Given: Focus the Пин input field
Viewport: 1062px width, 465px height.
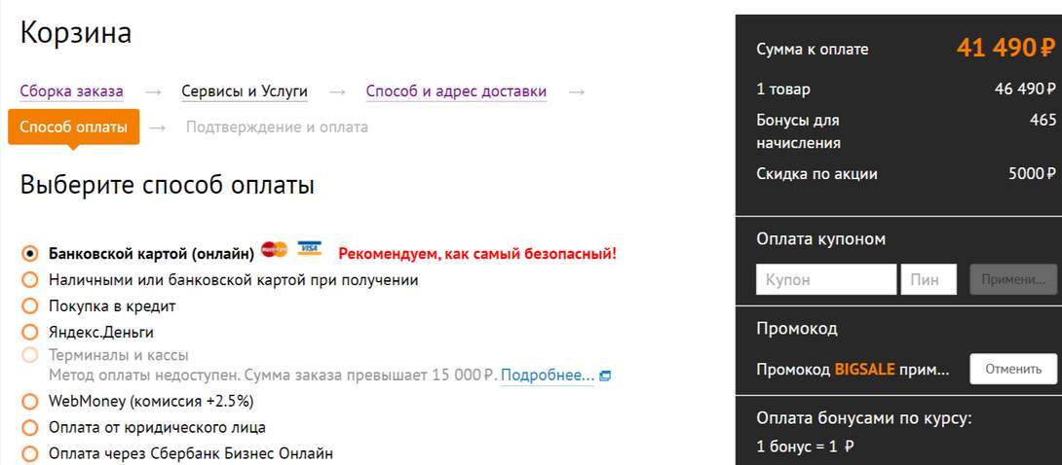Looking at the screenshot, I should coord(929,279).
